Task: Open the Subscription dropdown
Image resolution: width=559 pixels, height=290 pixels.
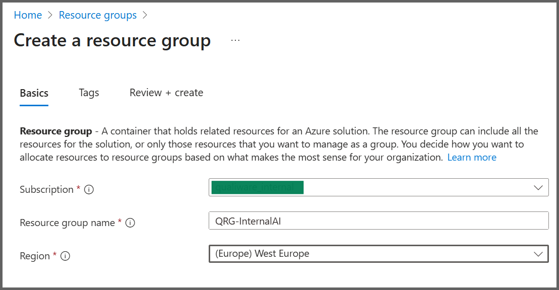Action: [x=378, y=187]
